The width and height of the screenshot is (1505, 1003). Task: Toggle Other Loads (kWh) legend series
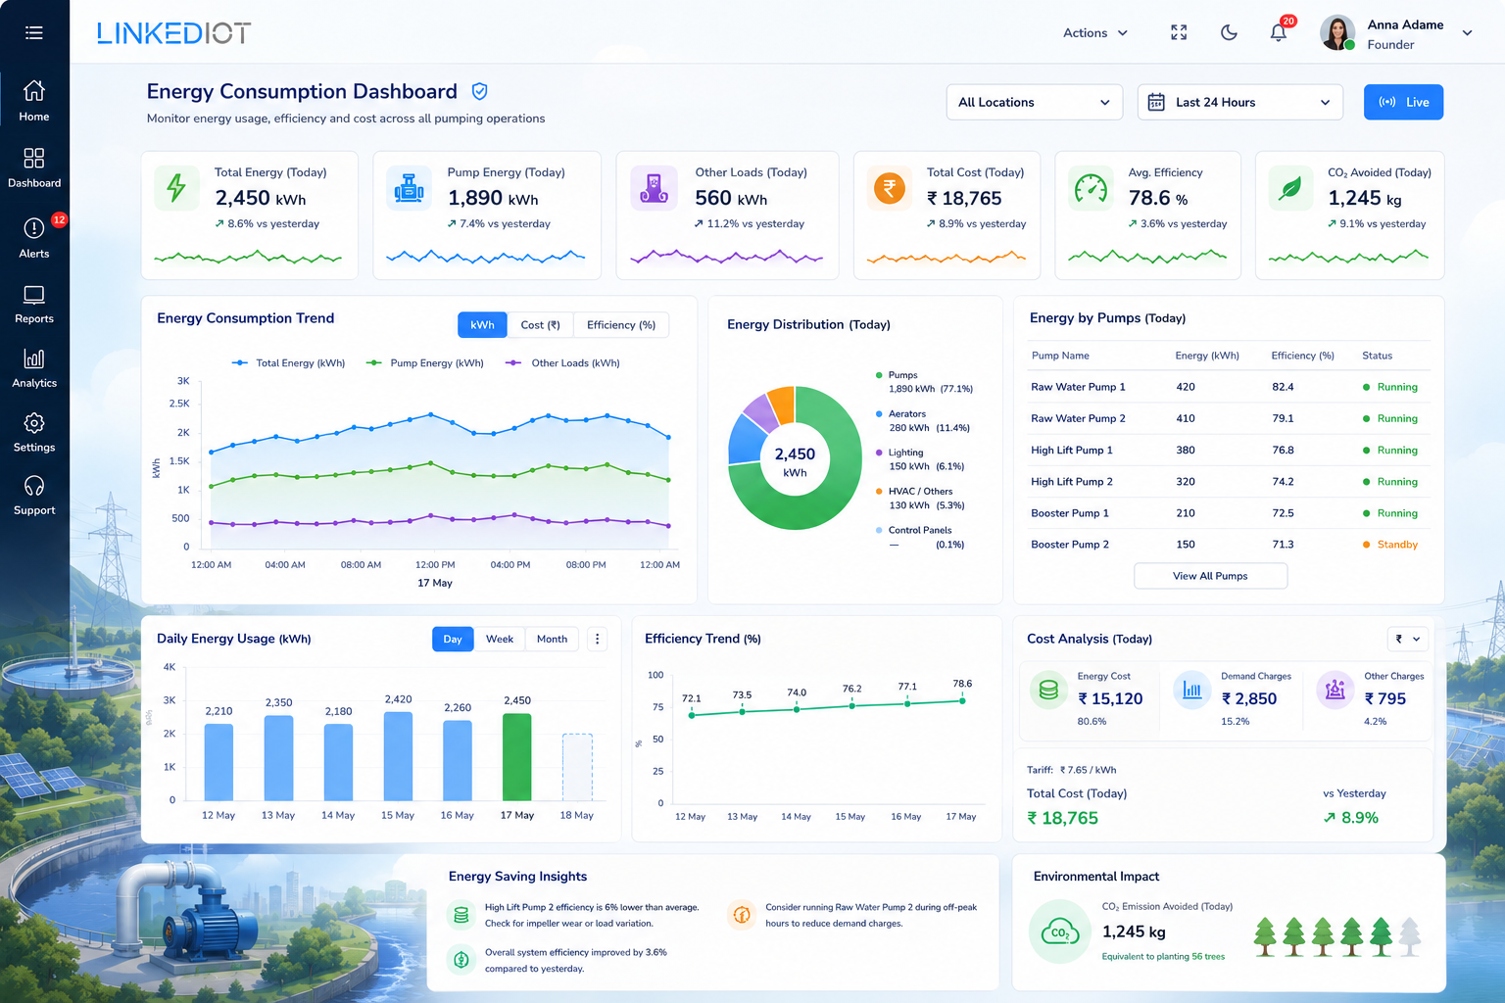coord(562,363)
